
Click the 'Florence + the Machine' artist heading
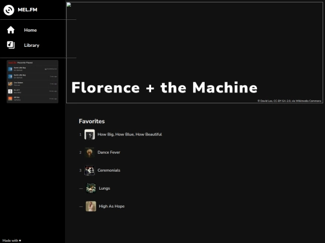click(x=164, y=88)
